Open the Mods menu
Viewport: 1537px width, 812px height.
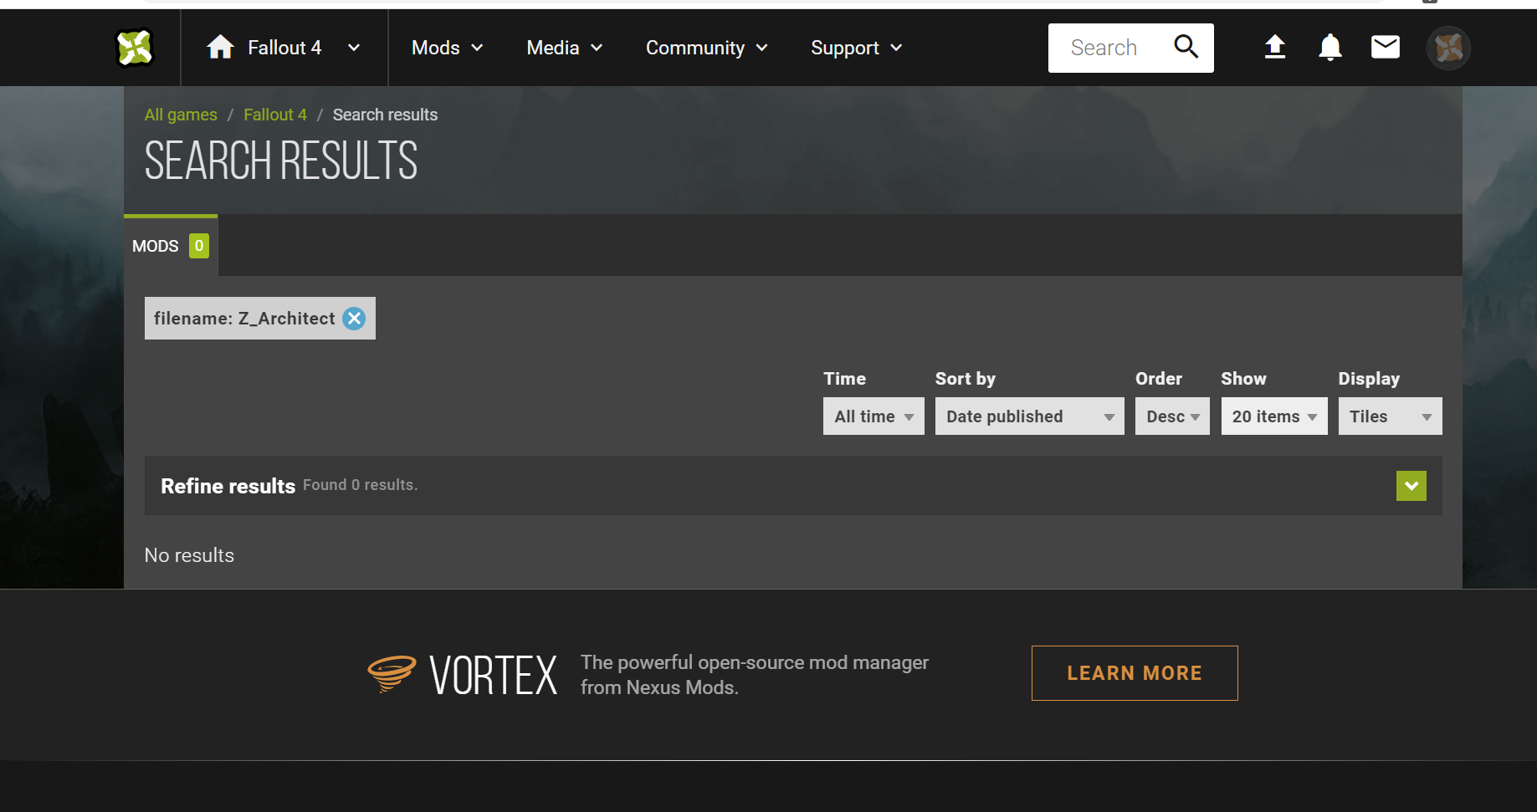pyautogui.click(x=448, y=48)
